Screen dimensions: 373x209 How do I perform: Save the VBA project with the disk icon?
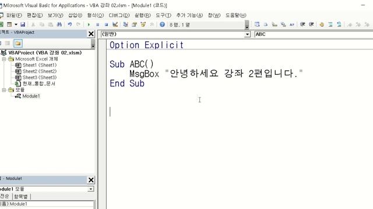click(23, 24)
